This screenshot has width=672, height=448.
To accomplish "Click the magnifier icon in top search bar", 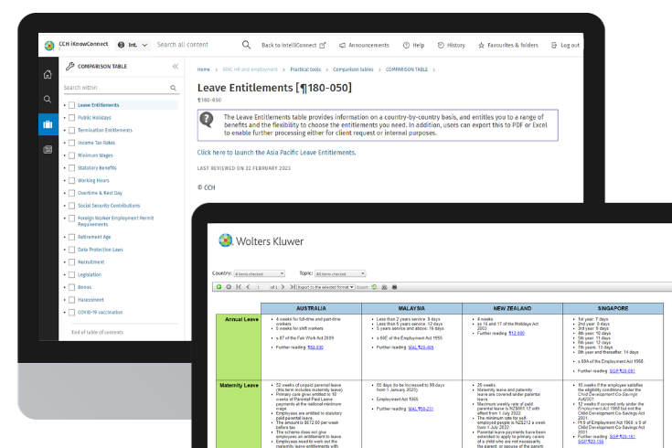I will click(x=246, y=44).
